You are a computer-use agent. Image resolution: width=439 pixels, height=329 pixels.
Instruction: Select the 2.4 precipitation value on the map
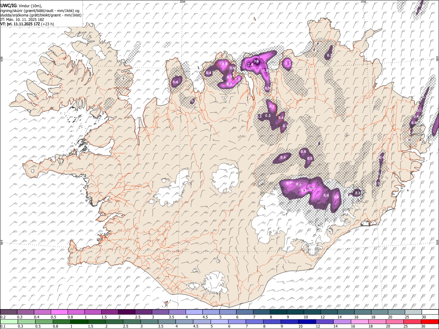tap(250, 64)
